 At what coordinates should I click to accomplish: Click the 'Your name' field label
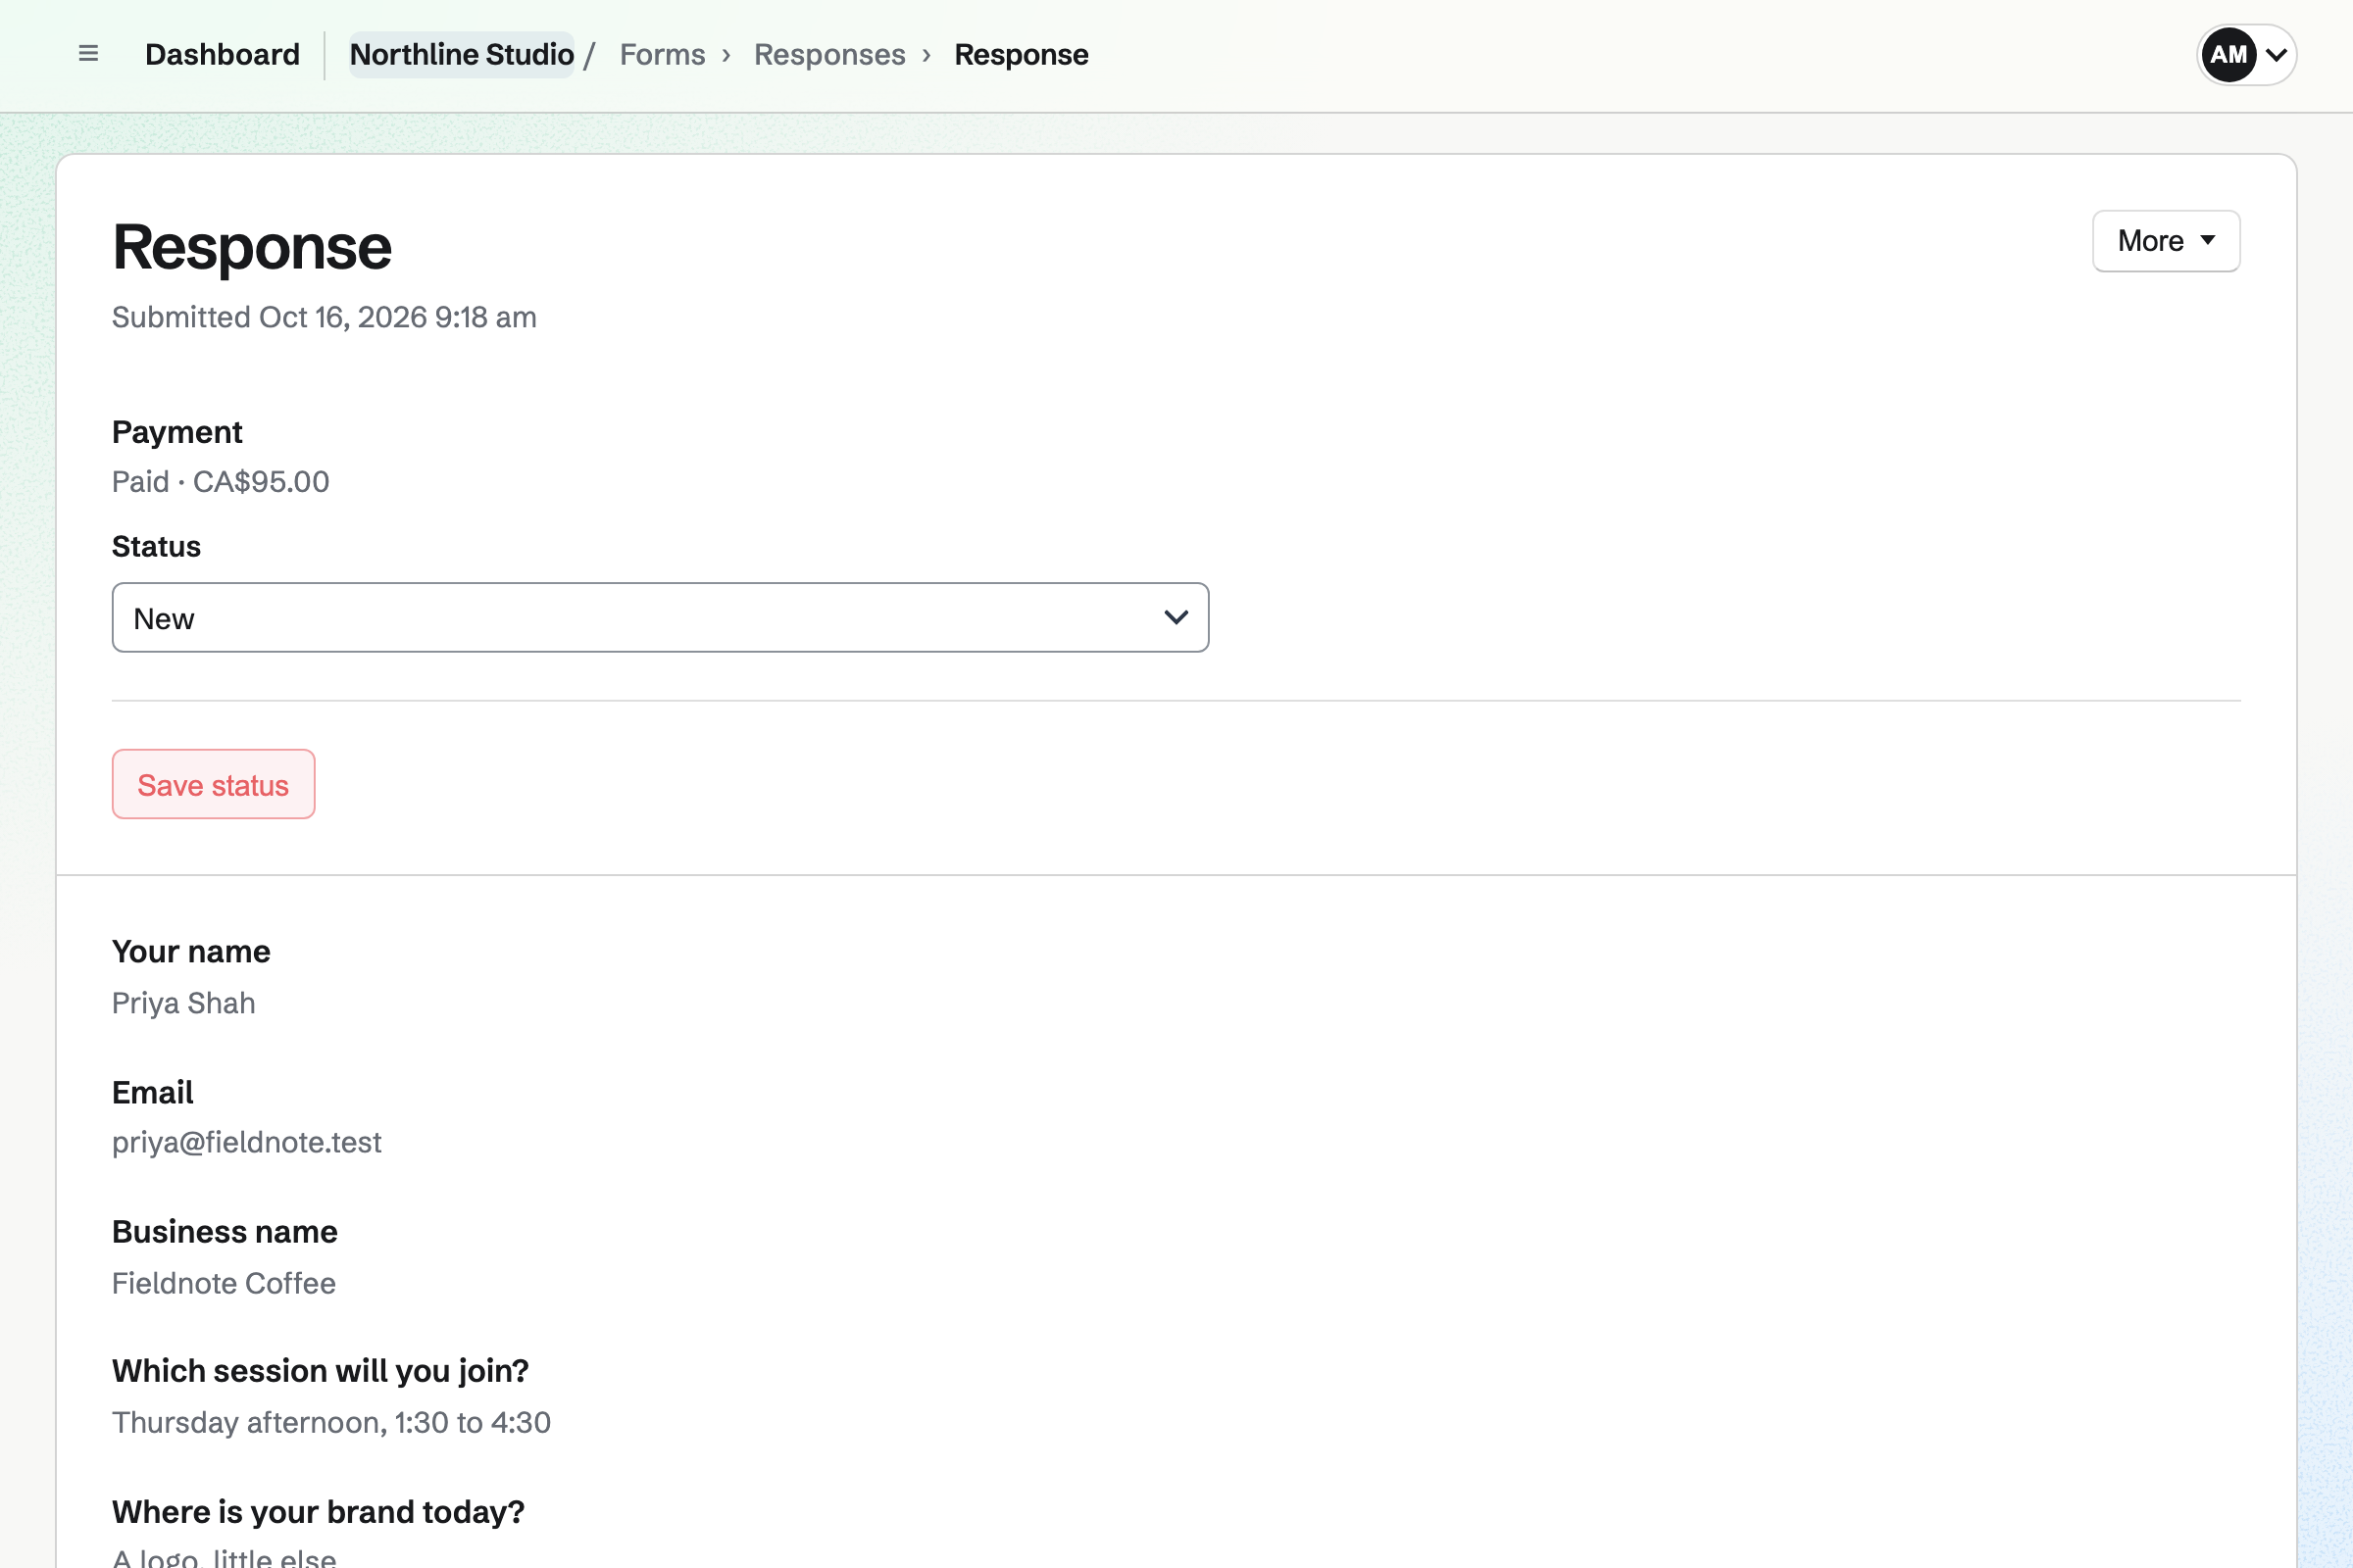click(191, 952)
